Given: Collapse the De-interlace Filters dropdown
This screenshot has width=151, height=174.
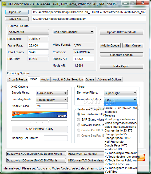Looking at the screenshot, I should click(x=120, y=99).
